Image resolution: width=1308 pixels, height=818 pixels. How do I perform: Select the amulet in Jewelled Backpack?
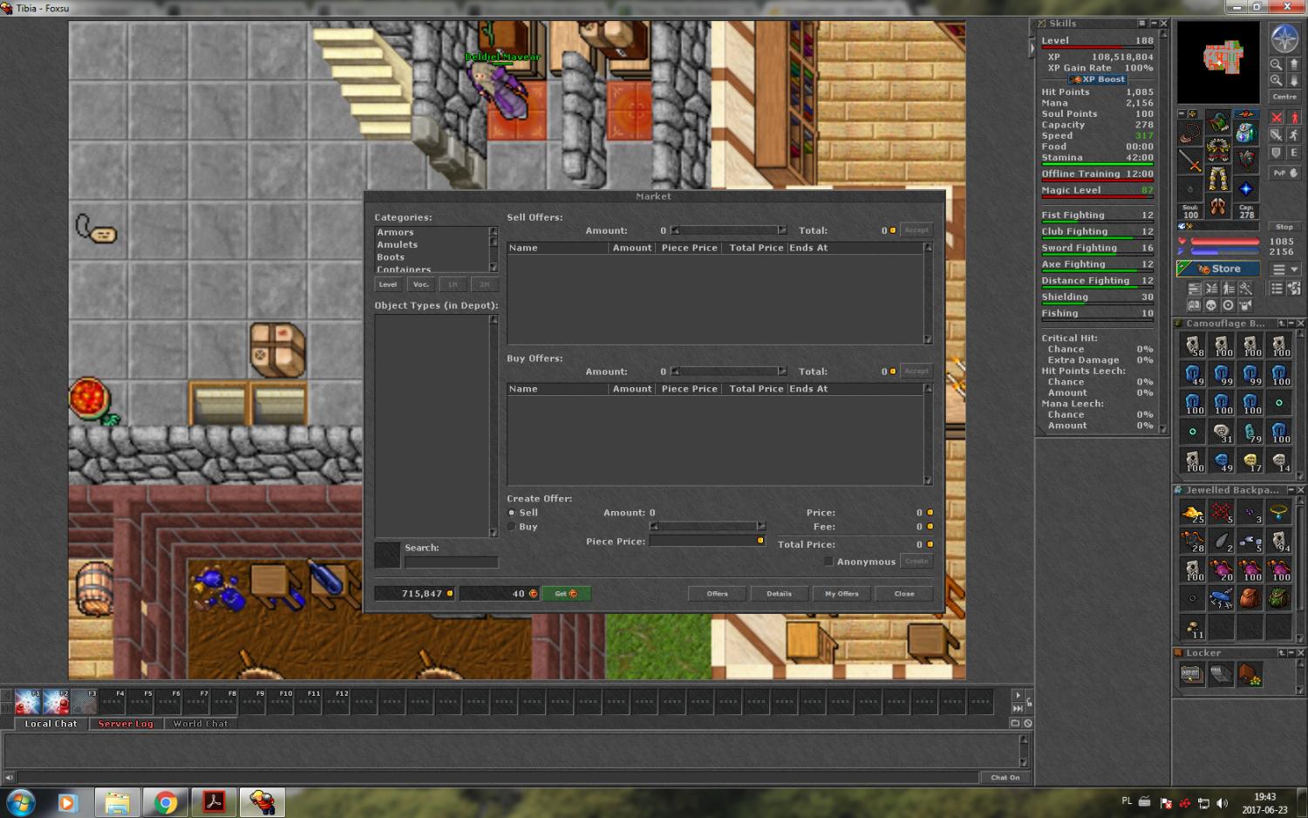[x=1278, y=513]
